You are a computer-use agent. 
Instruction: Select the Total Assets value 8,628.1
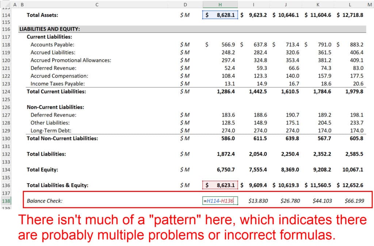click(x=220, y=15)
